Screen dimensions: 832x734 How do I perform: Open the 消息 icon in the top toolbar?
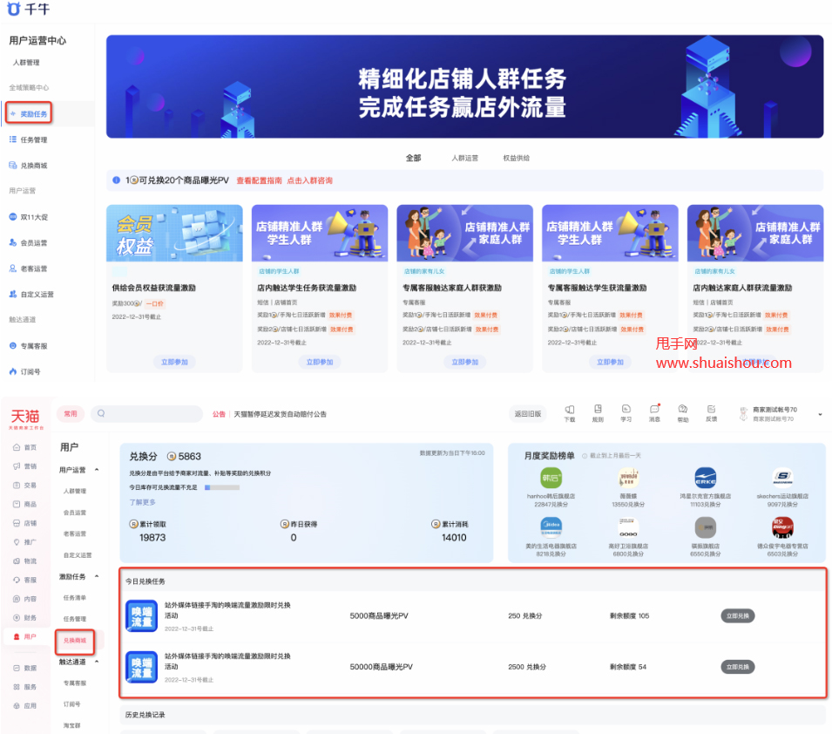653,412
